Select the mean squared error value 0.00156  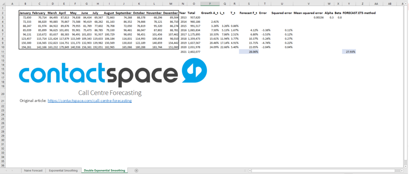tap(309, 17)
